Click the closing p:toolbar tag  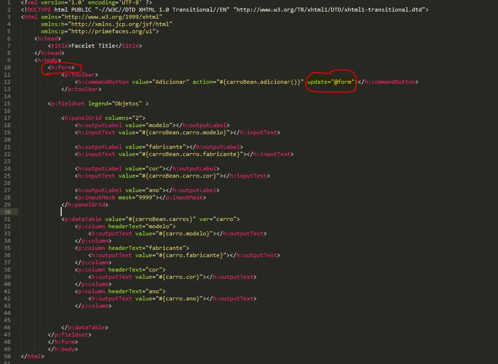click(x=81, y=89)
